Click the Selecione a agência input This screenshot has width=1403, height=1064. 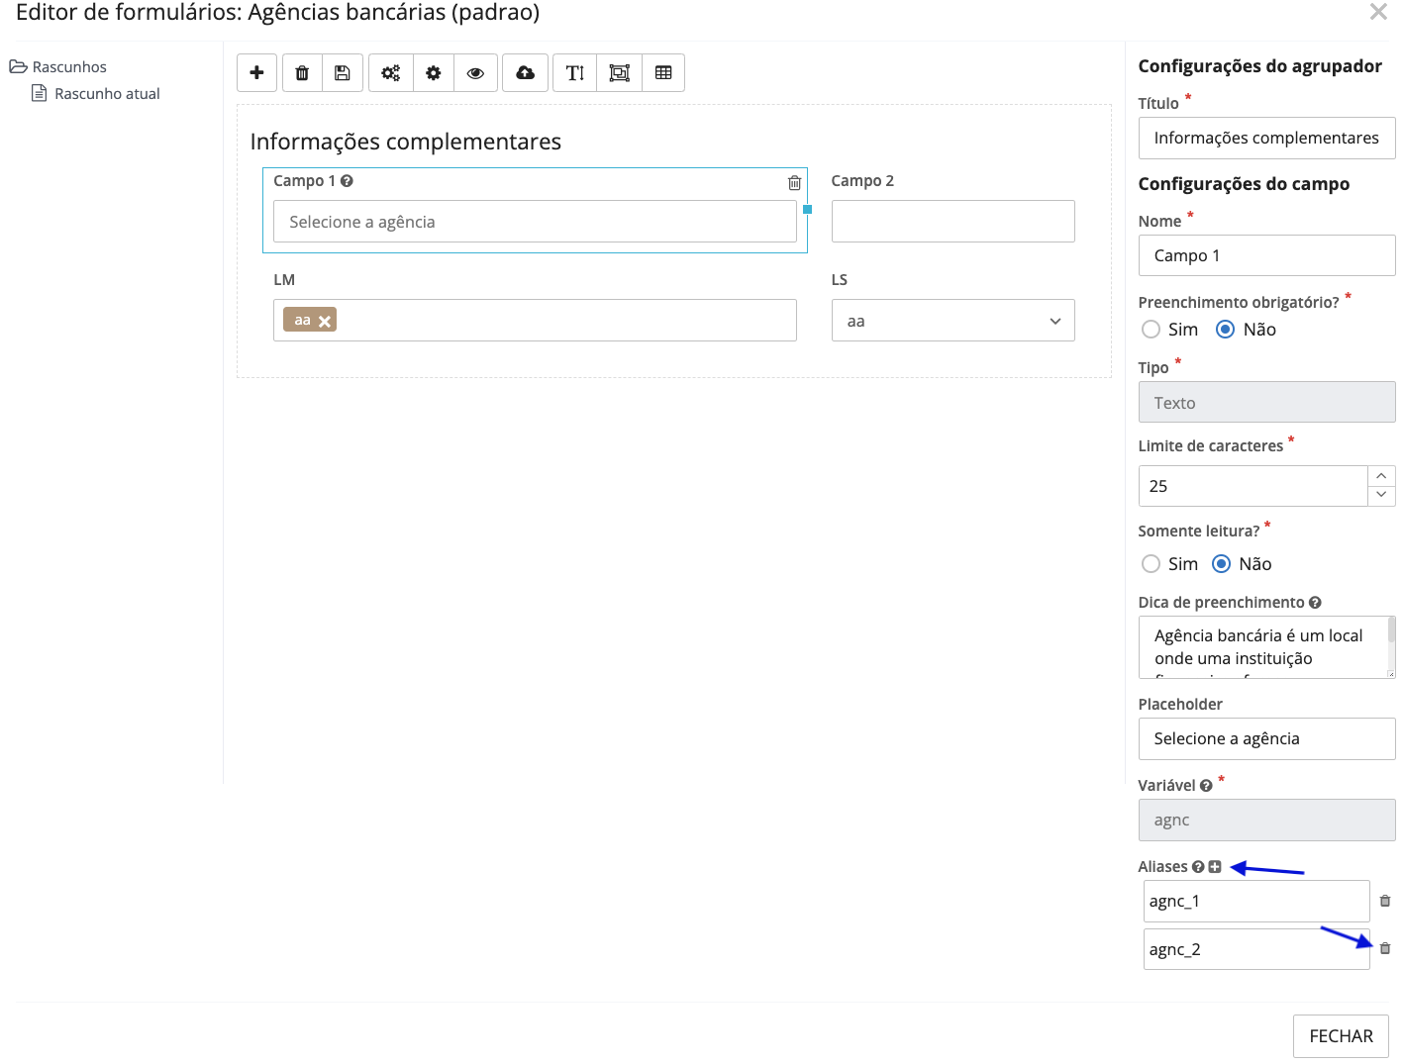pyautogui.click(x=535, y=222)
